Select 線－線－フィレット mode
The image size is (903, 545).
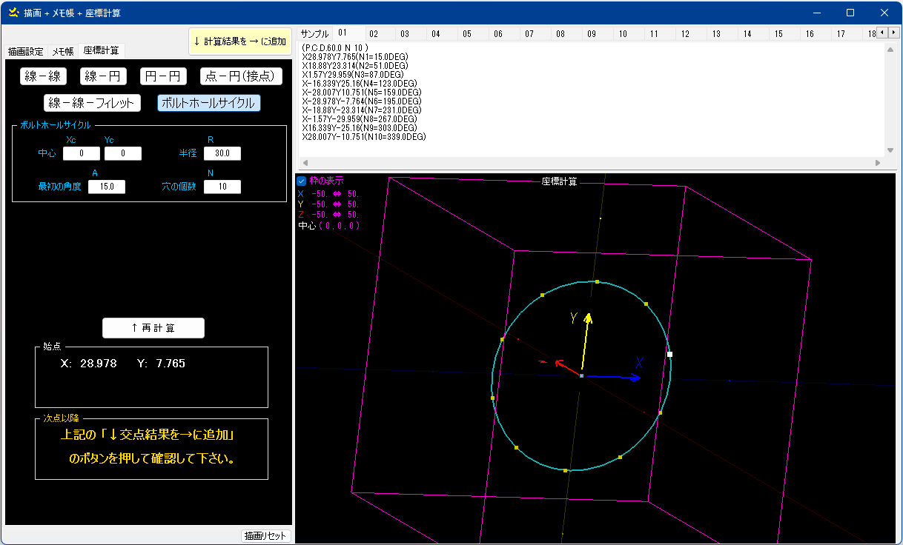pos(92,103)
